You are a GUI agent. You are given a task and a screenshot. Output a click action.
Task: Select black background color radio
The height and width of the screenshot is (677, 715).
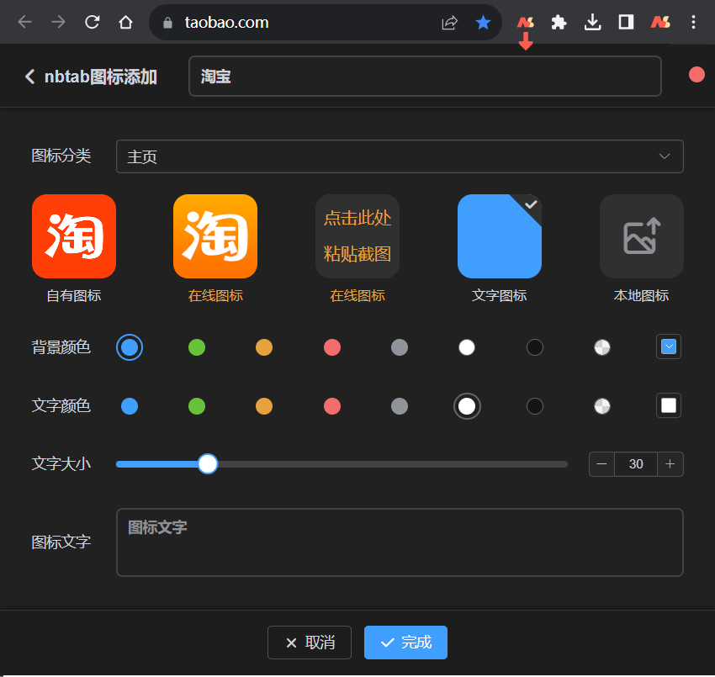coord(535,347)
